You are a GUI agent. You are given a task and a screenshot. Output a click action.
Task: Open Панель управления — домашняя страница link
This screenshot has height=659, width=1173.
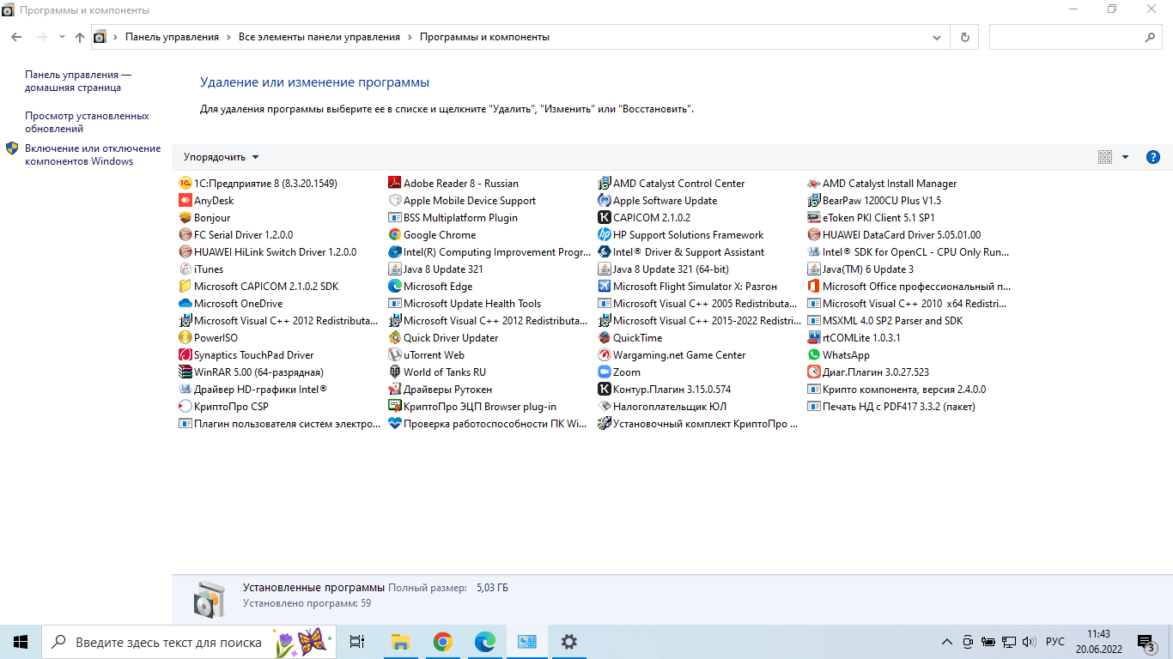click(78, 82)
